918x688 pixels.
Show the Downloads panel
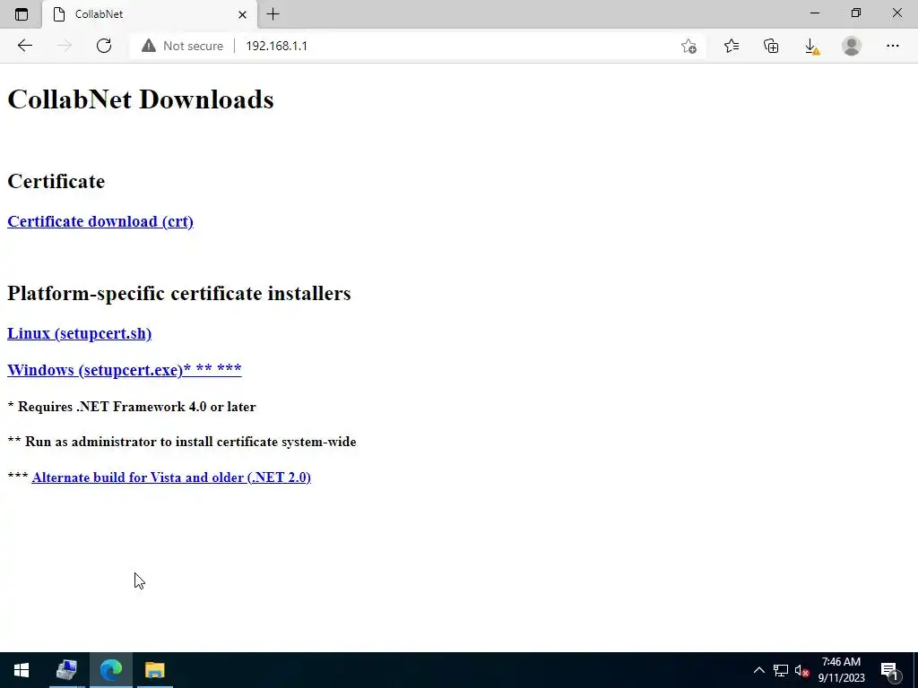tap(811, 46)
